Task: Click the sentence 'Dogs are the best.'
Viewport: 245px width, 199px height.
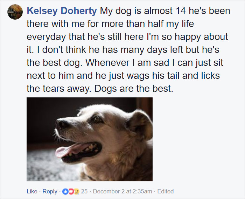Action: pos(134,89)
